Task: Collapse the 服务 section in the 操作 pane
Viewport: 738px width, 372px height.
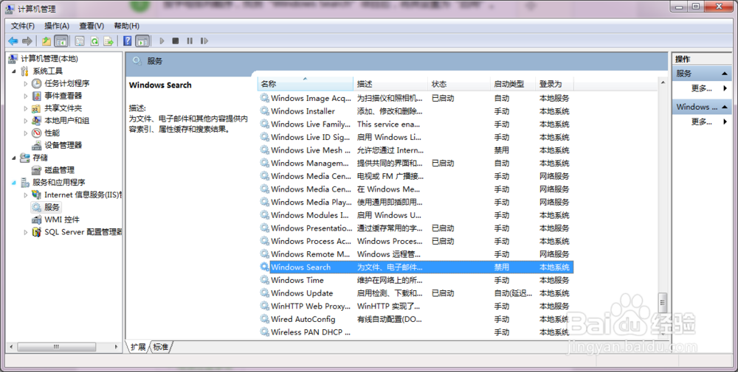Action: coord(725,74)
